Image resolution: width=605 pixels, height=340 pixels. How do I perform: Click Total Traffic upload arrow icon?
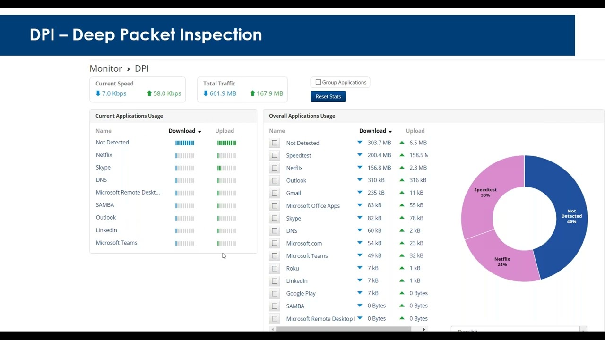(252, 93)
